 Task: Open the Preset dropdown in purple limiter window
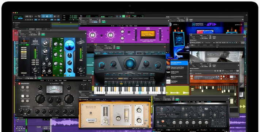pyautogui.click(x=93, y=21)
